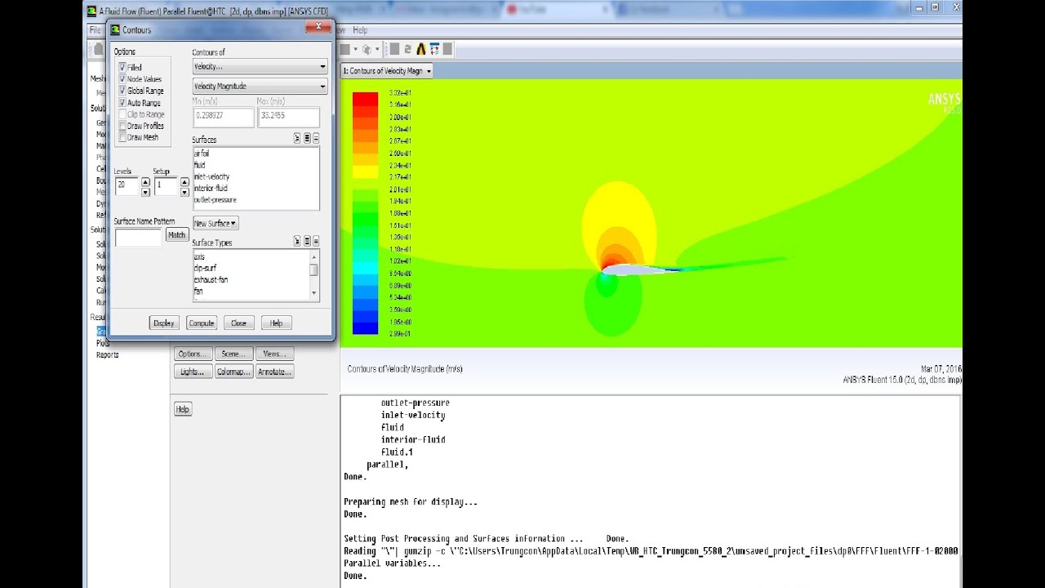
Task: Close the Contours dialog with the red X
Action: pos(318,27)
